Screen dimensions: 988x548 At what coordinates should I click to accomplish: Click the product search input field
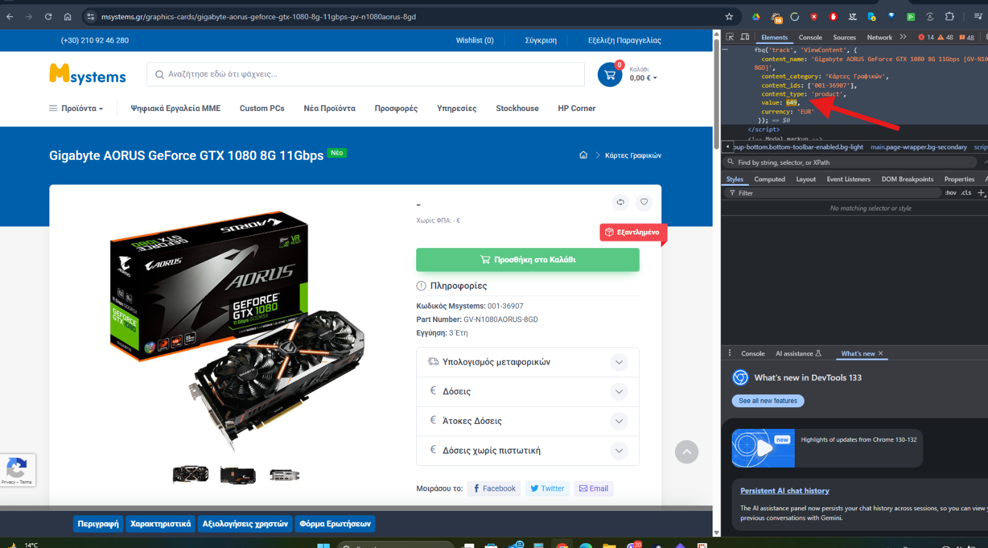(366, 74)
